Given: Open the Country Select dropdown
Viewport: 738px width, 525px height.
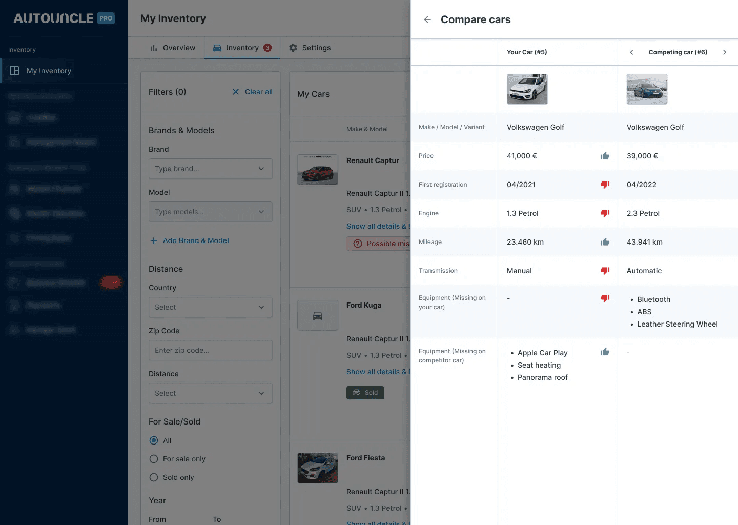Looking at the screenshot, I should pos(210,307).
